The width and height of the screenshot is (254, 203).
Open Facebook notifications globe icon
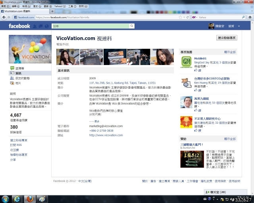coord(47,26)
